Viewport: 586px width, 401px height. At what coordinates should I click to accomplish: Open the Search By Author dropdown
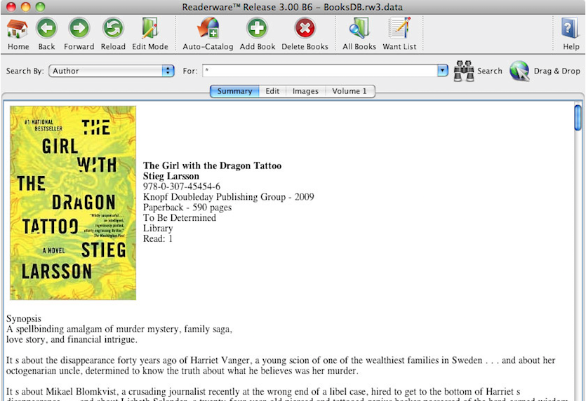tap(112, 71)
